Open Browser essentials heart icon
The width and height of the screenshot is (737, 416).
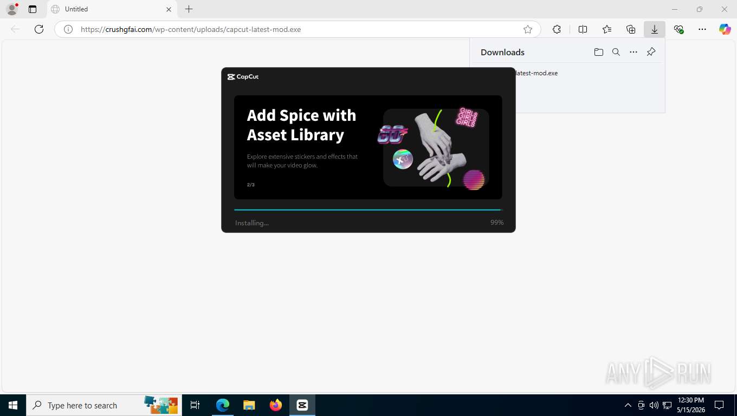click(x=678, y=29)
